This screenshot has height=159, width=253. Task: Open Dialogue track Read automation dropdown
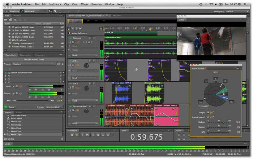coord(85,55)
